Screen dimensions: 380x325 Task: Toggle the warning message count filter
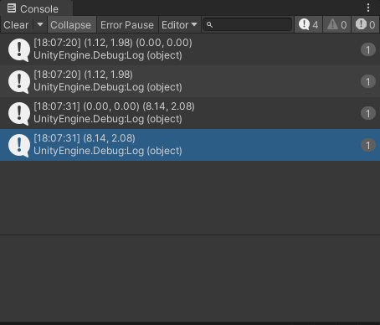336,25
